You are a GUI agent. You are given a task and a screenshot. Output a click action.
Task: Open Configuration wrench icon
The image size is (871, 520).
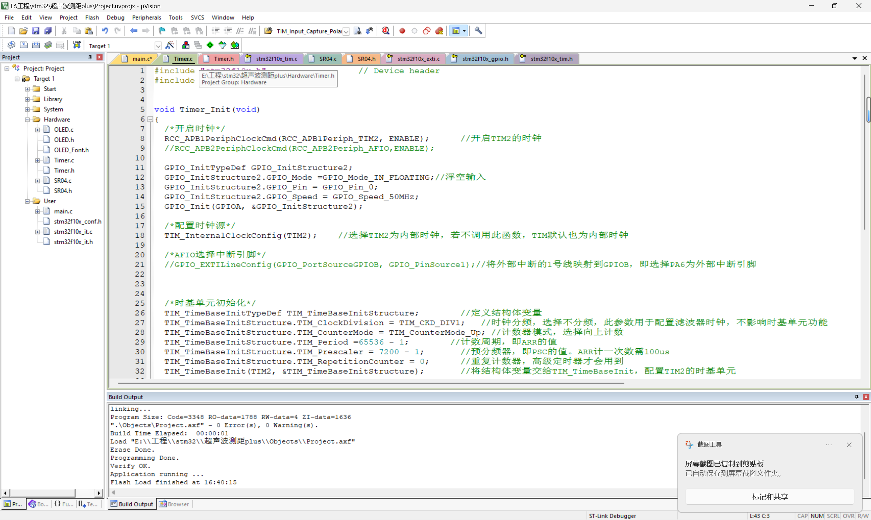pyautogui.click(x=478, y=31)
